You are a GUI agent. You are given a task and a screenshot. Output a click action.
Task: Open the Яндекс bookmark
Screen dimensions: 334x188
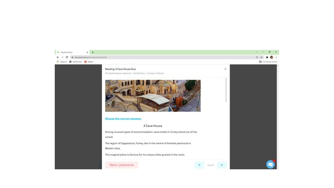point(89,62)
